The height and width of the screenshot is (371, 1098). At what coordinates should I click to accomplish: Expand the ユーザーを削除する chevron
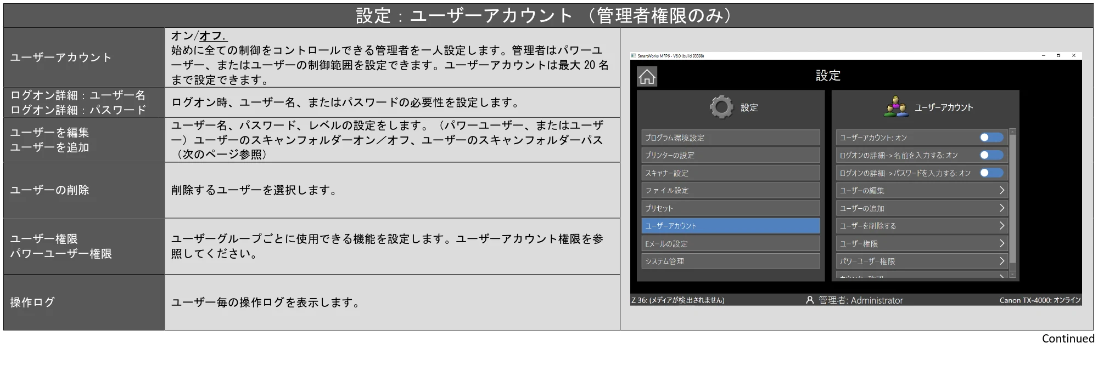(x=1001, y=226)
